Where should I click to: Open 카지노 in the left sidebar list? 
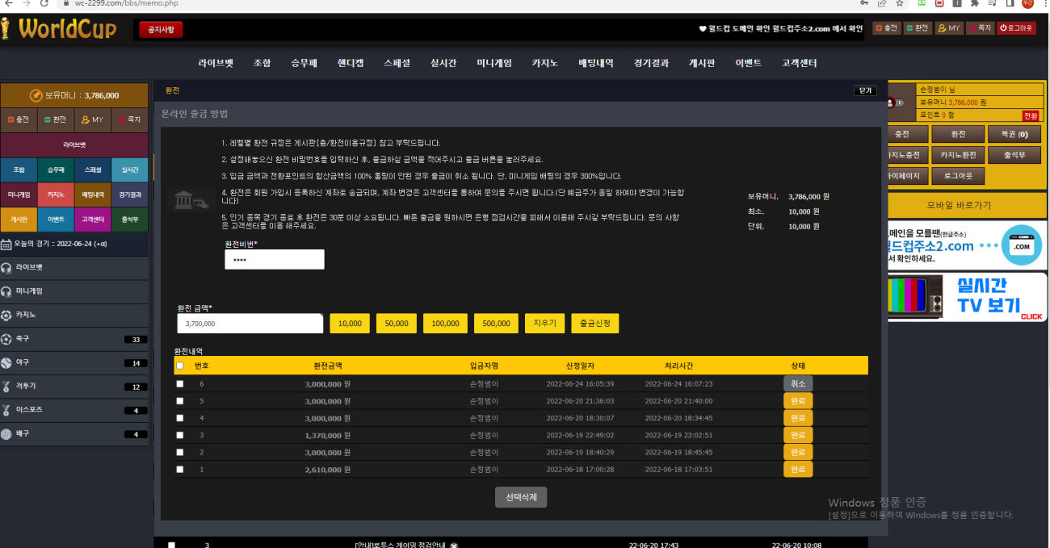[26, 315]
